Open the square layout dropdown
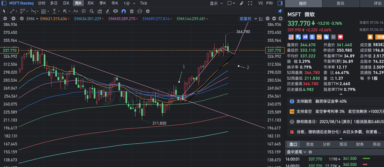384x167 pixels. point(231,4)
